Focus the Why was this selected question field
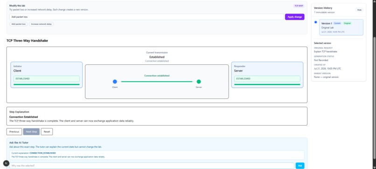This screenshot has width=376, height=169. tap(152, 166)
